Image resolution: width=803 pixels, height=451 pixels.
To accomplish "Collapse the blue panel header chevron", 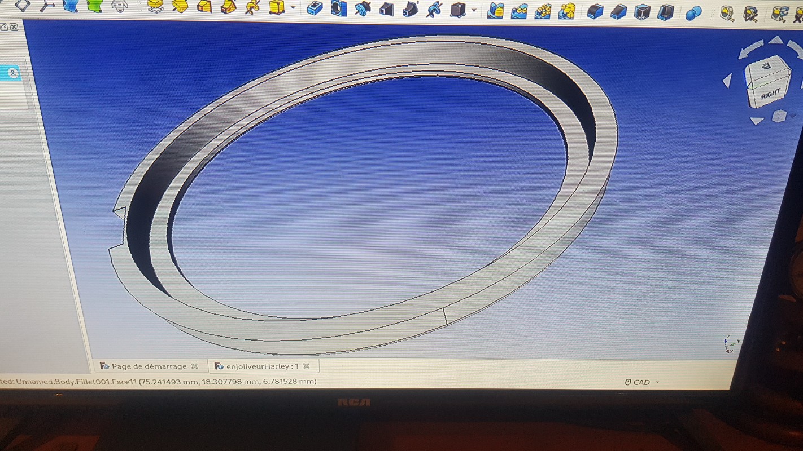I will coord(13,73).
